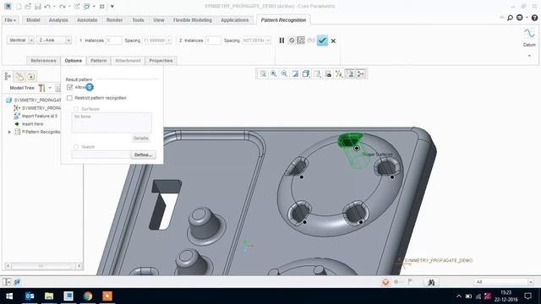Open the Analysis ribbon tab
Screen dimensions: 541x304
pyautogui.click(x=58, y=20)
